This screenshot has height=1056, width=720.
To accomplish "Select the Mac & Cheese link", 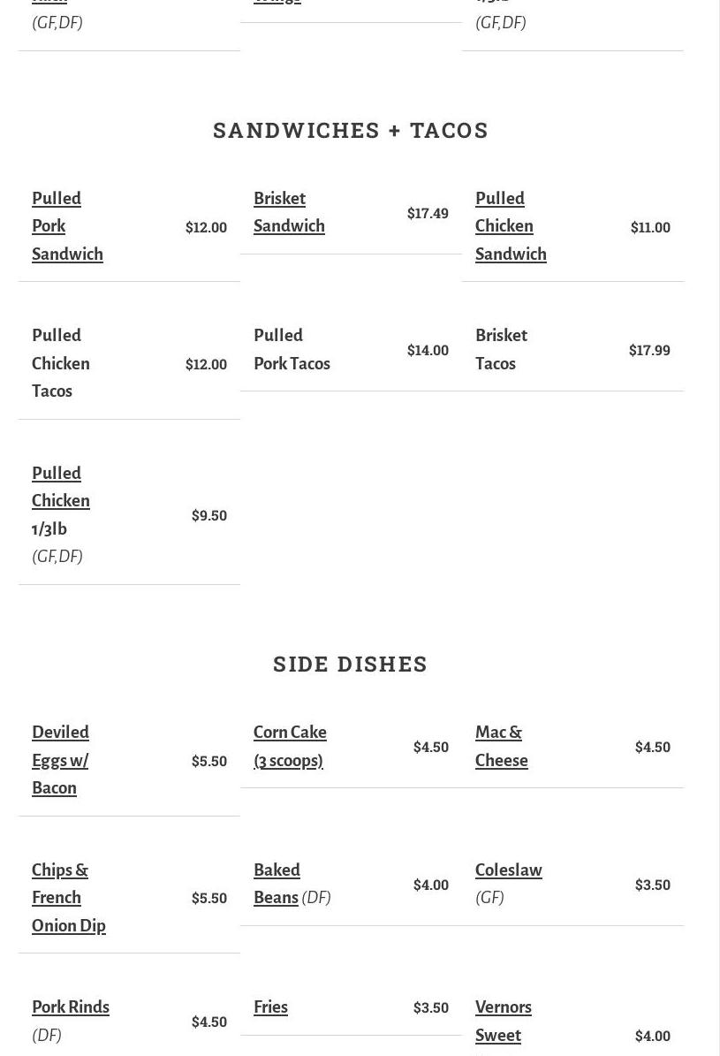I will [501, 746].
